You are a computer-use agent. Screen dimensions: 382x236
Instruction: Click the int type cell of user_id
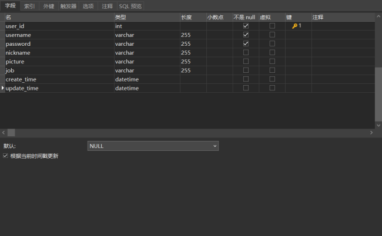click(147, 26)
